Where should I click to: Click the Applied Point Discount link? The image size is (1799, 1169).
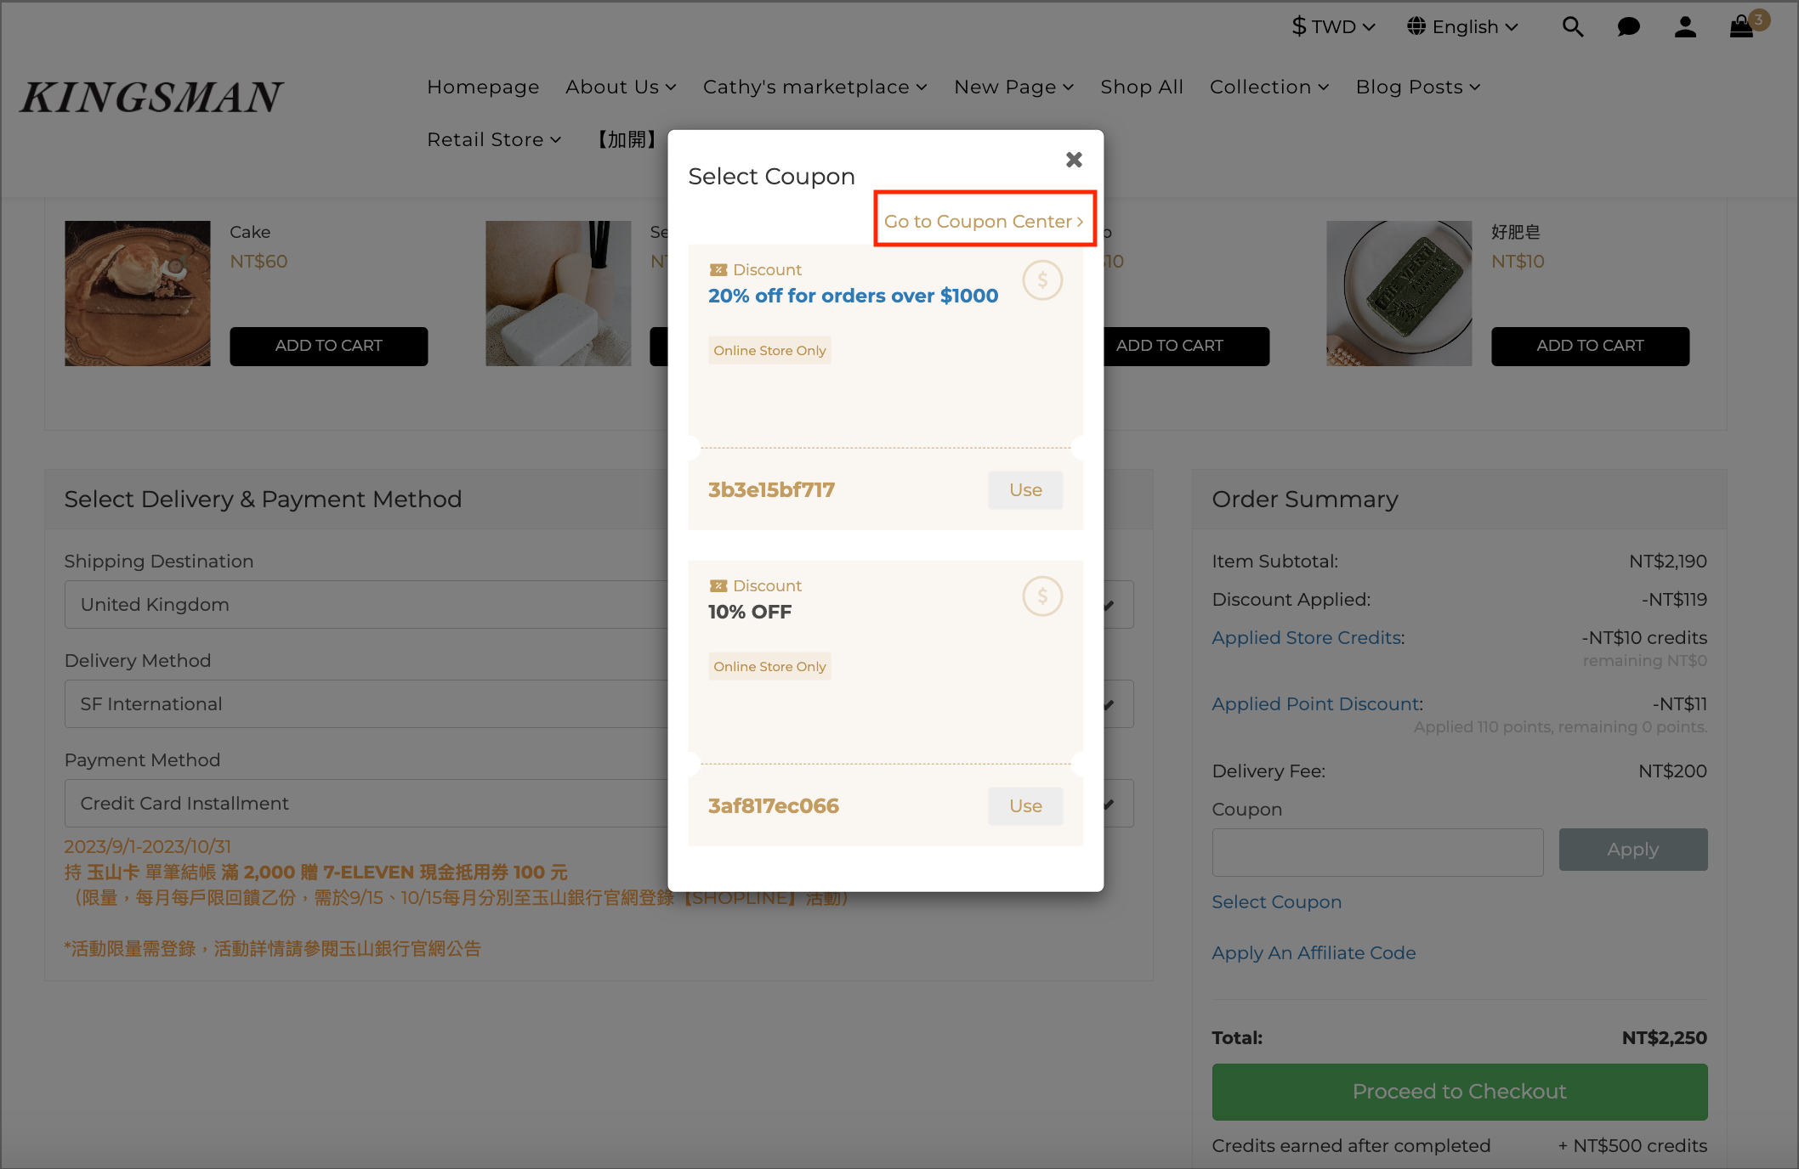1316,704
